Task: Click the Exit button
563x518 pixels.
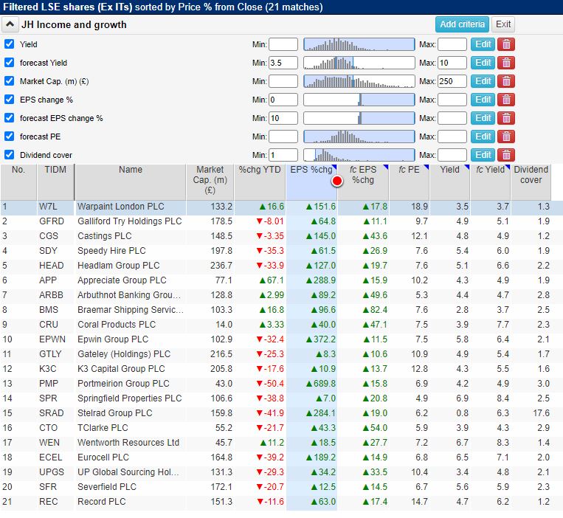Action: pyautogui.click(x=502, y=24)
